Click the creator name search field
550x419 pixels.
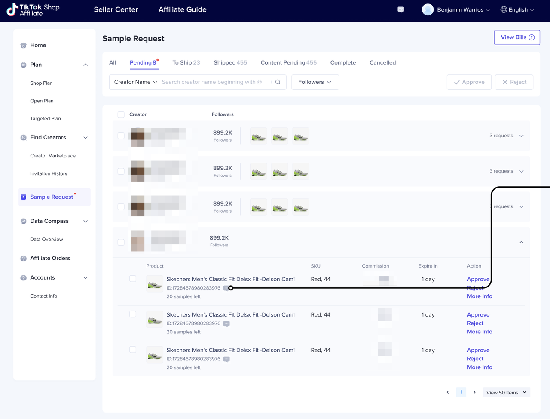click(x=213, y=82)
